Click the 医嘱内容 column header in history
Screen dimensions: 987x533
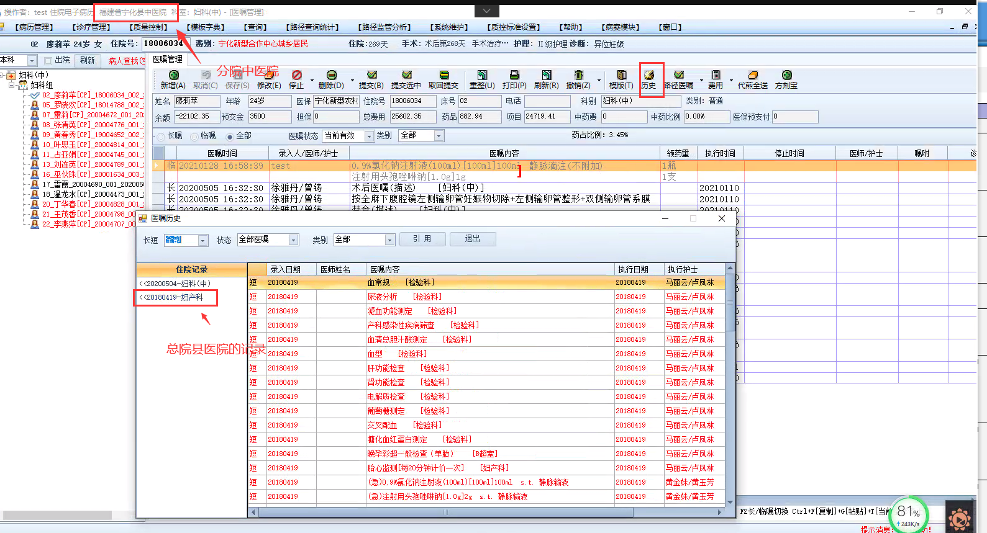(489, 269)
